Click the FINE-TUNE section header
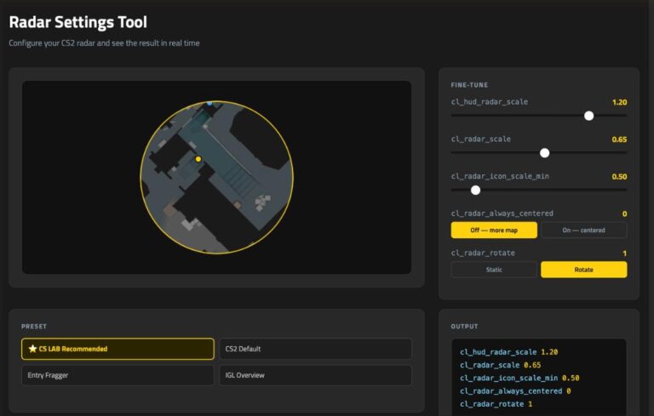The height and width of the screenshot is (416, 654). coord(469,85)
